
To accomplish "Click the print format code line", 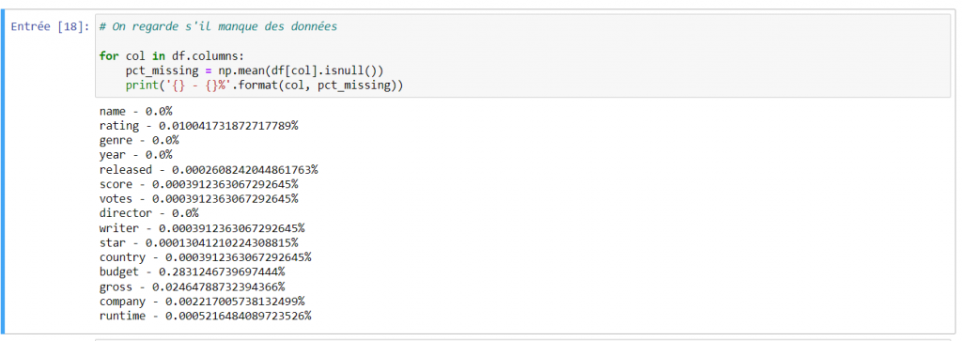I will click(264, 85).
